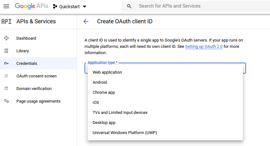Screen dimensions: 270x146
Task: Select the Desktop app option
Action: pyautogui.click(x=104, y=123)
